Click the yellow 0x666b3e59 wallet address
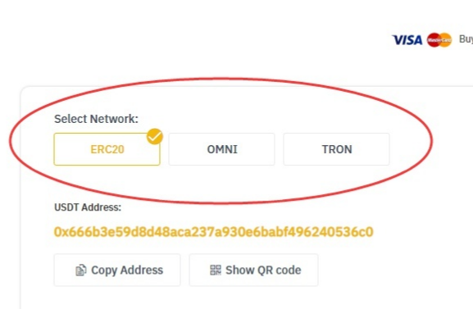 214,232
